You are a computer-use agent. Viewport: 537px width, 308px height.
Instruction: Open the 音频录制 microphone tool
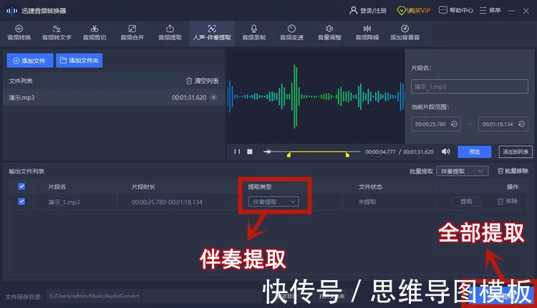[253, 33]
